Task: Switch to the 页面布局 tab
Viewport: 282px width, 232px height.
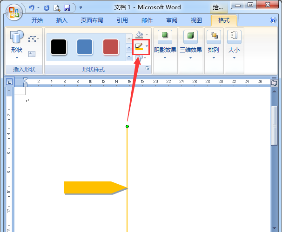Action: click(93, 20)
